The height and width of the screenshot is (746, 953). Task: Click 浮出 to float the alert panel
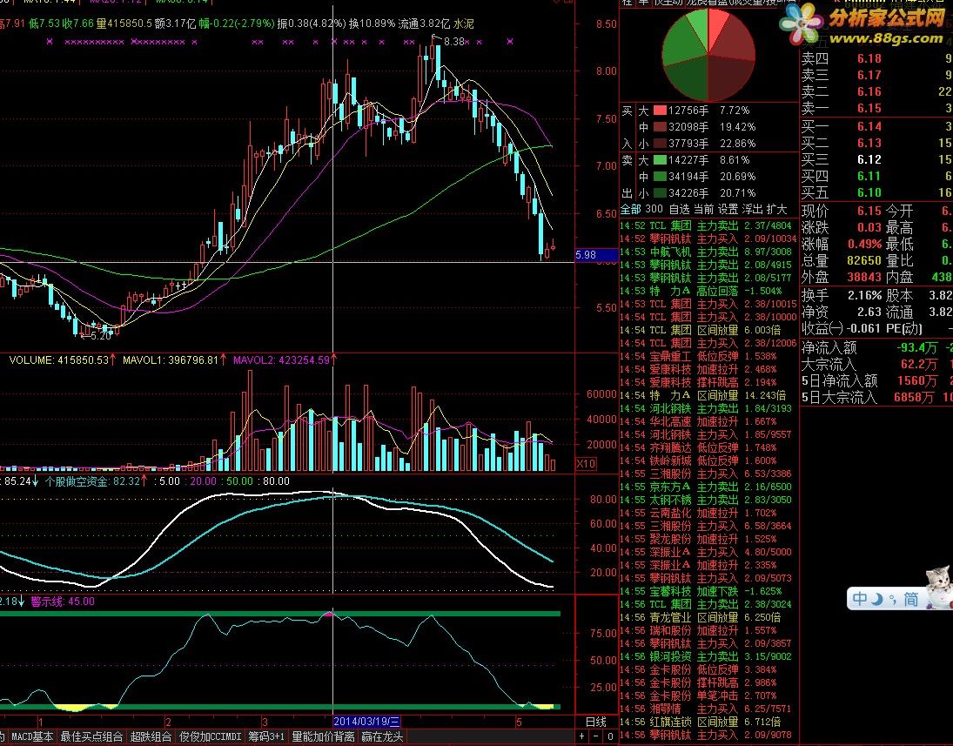pyautogui.click(x=752, y=209)
